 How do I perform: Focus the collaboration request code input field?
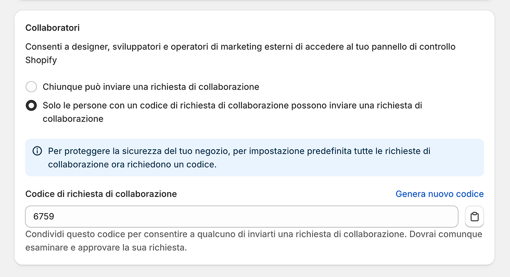(x=241, y=217)
